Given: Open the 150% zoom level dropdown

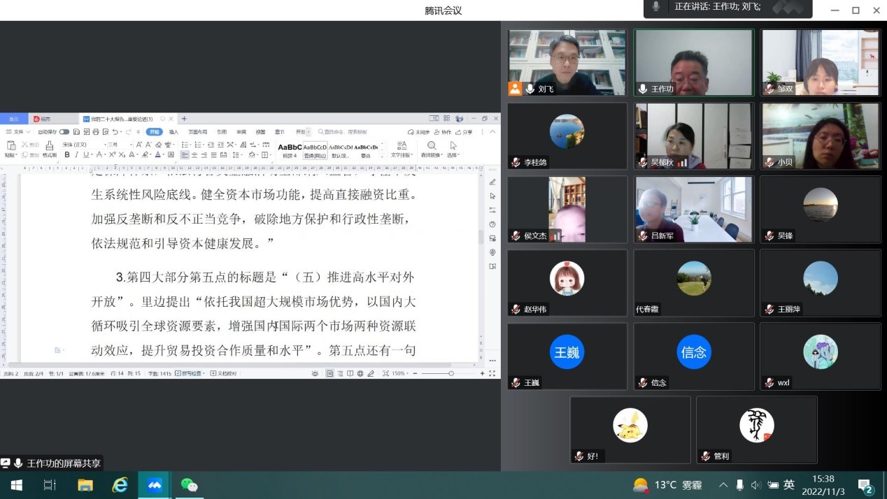Looking at the screenshot, I should point(400,373).
